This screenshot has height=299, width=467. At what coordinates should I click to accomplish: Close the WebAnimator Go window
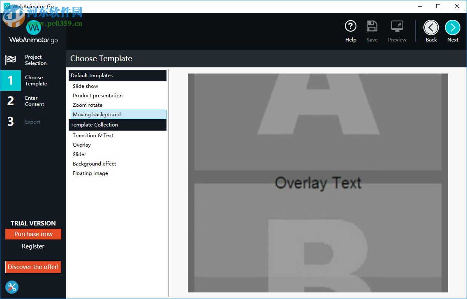(457, 6)
